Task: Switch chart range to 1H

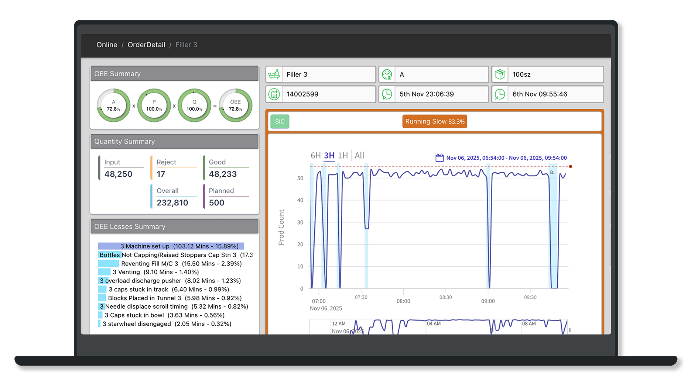Action: 343,156
